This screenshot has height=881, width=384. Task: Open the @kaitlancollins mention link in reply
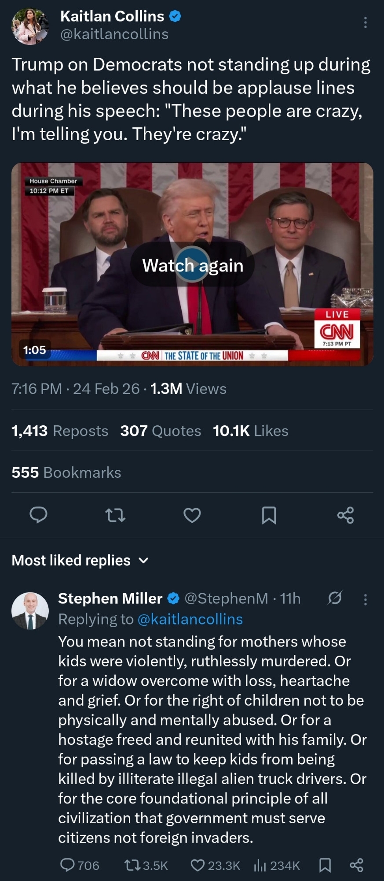click(x=190, y=619)
